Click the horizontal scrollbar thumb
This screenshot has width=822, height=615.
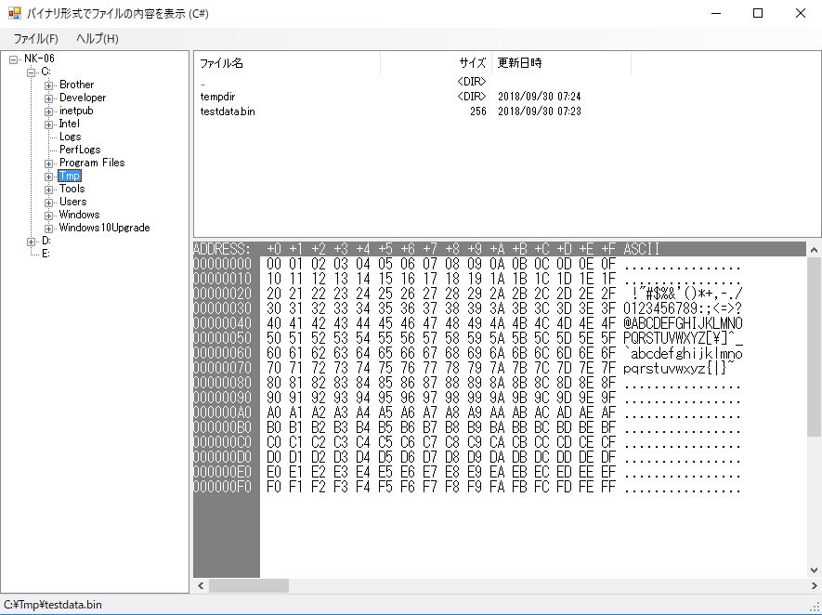tap(249, 585)
